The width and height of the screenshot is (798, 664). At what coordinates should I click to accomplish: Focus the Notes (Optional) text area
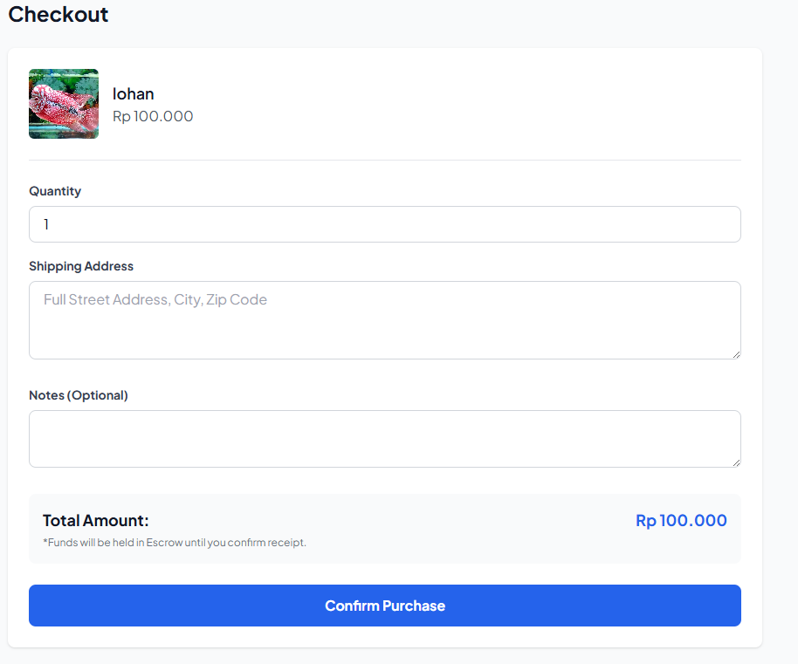pyautogui.click(x=384, y=439)
